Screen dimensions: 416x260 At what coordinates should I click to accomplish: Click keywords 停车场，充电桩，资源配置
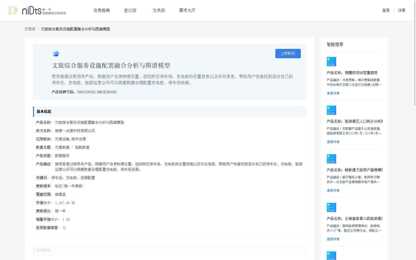pyautogui.click(x=73, y=178)
